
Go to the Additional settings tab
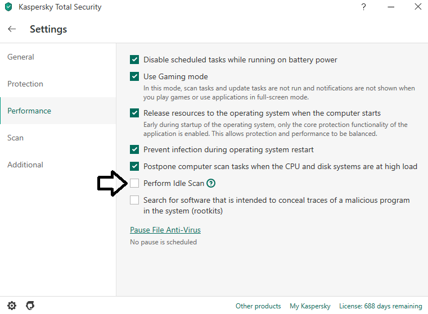point(25,165)
